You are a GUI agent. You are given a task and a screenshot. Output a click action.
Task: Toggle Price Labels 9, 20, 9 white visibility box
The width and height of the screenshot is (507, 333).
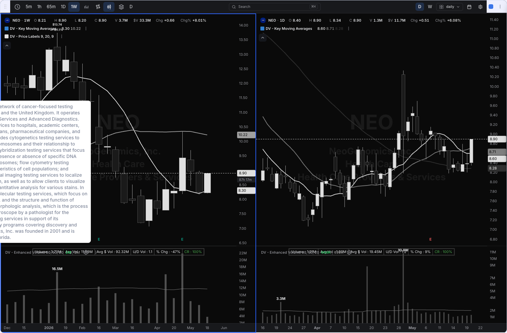(7, 36)
